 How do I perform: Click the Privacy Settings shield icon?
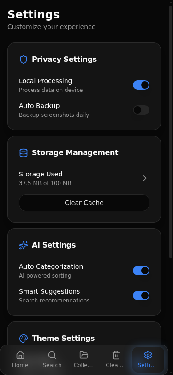24,60
